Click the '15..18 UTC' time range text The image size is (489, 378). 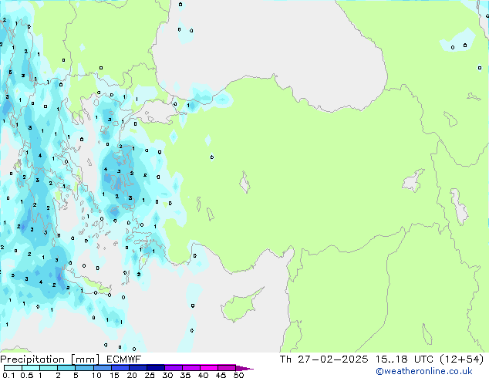pos(404,359)
